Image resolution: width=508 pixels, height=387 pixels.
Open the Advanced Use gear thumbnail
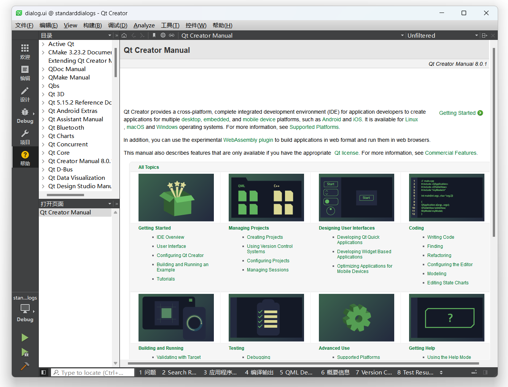(x=357, y=318)
